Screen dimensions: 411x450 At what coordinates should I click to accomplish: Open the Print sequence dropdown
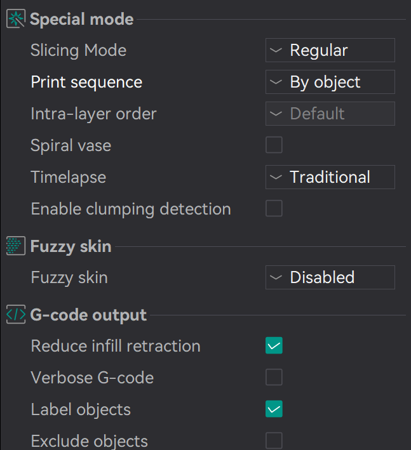(330, 82)
